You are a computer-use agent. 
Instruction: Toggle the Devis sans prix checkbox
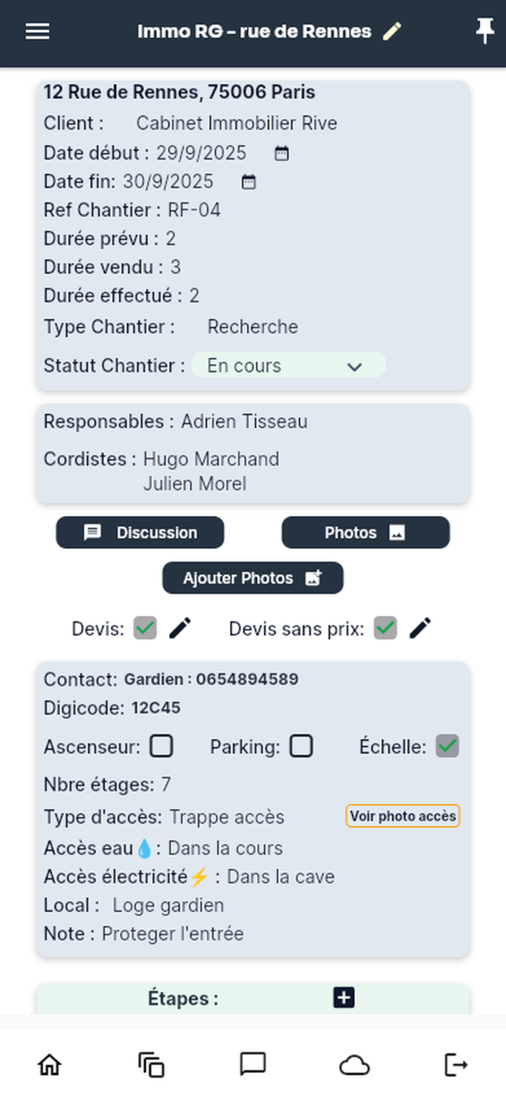385,628
